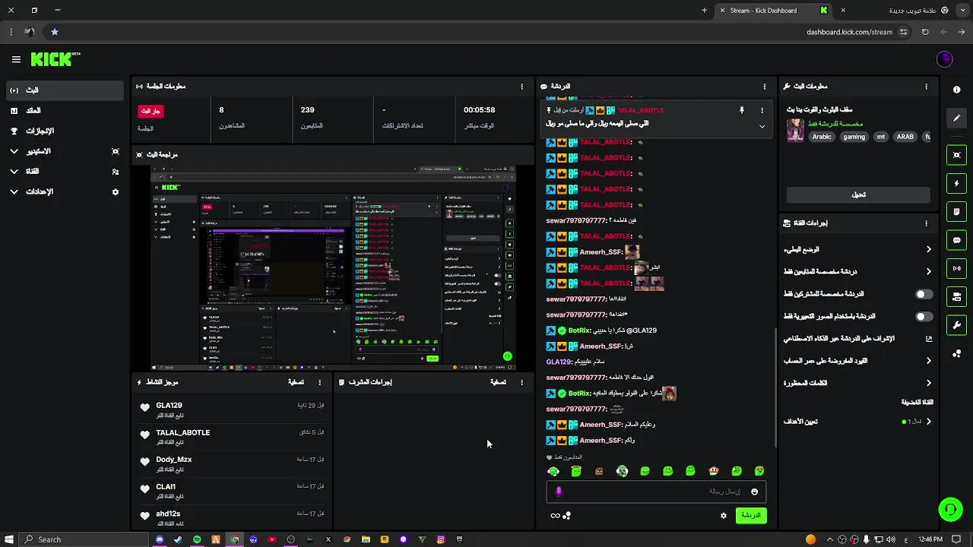Insert the green headphones emote
973x547 pixels.
pos(553,471)
